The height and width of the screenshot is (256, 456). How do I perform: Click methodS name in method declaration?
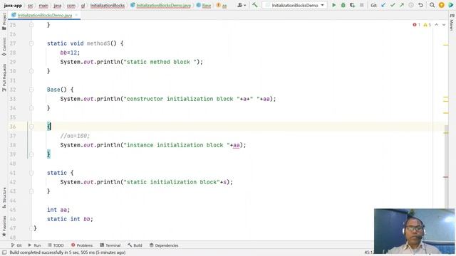tap(98, 43)
